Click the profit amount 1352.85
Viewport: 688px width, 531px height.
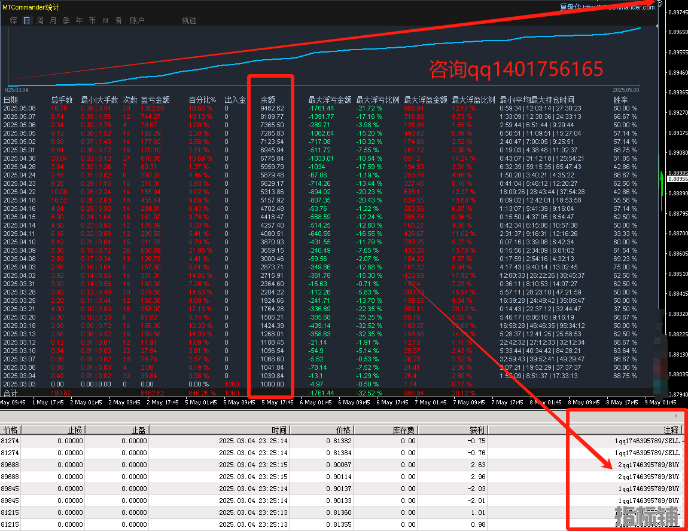pyautogui.click(x=152, y=108)
